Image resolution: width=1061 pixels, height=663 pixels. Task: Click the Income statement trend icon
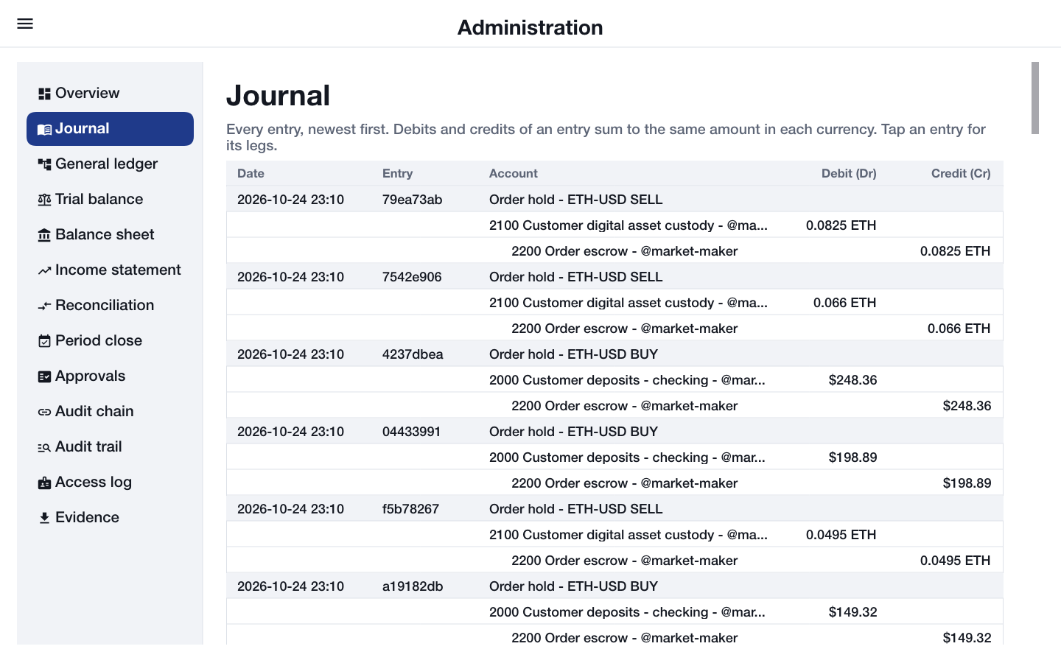(44, 270)
